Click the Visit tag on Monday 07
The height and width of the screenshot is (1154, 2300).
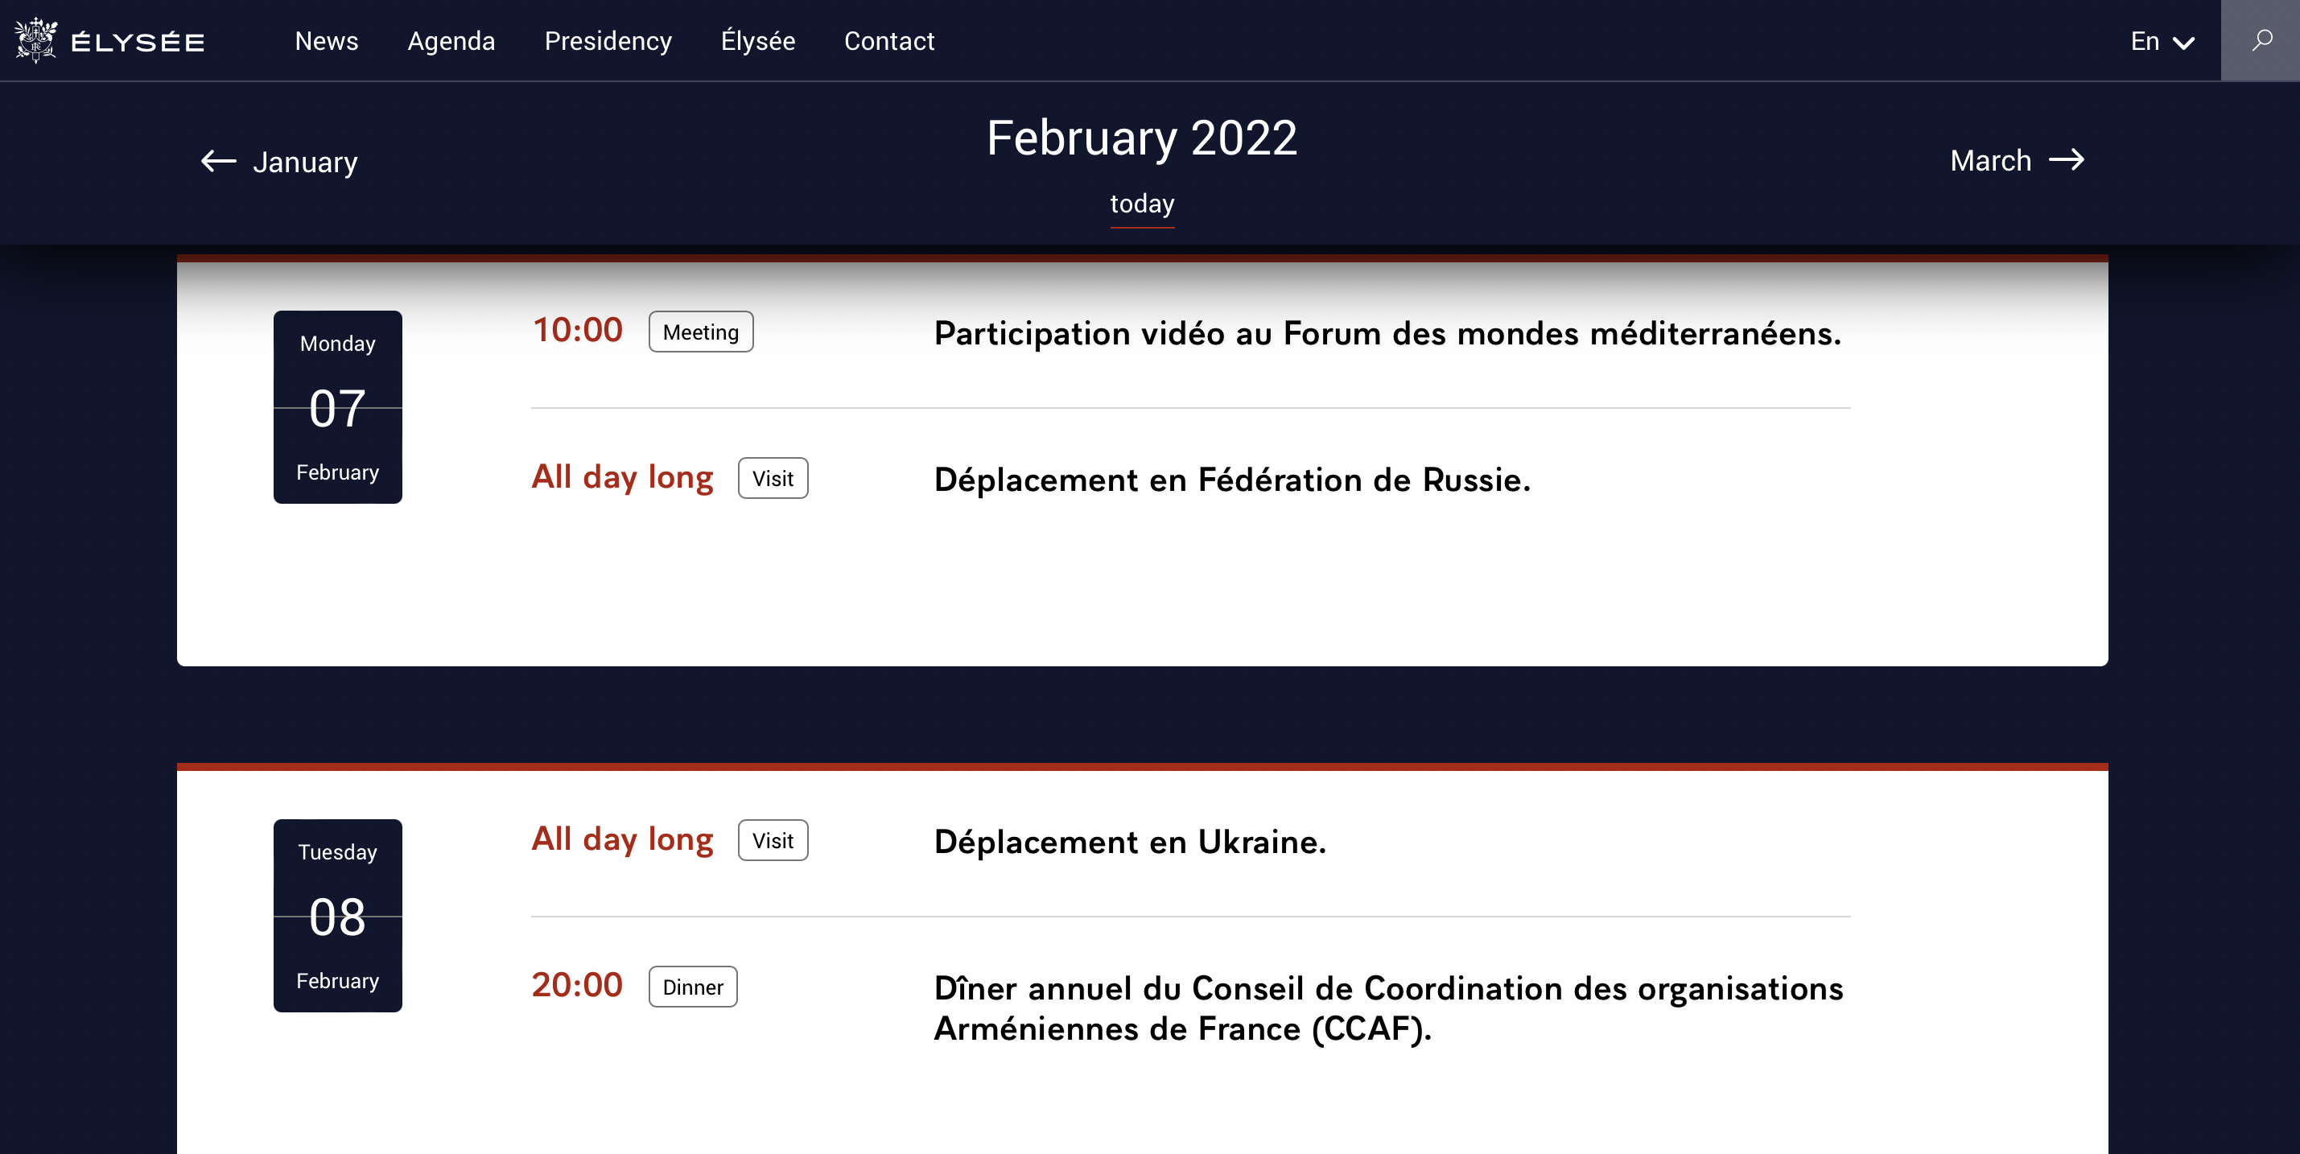tap(773, 478)
